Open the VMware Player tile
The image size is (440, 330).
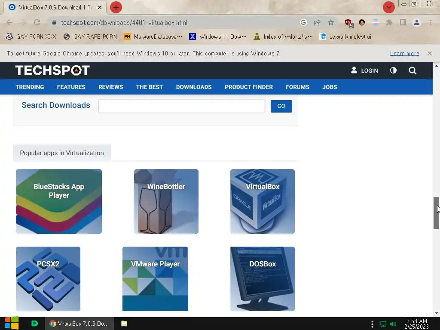155,278
